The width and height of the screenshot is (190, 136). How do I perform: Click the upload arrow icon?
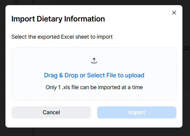[x=94, y=60]
